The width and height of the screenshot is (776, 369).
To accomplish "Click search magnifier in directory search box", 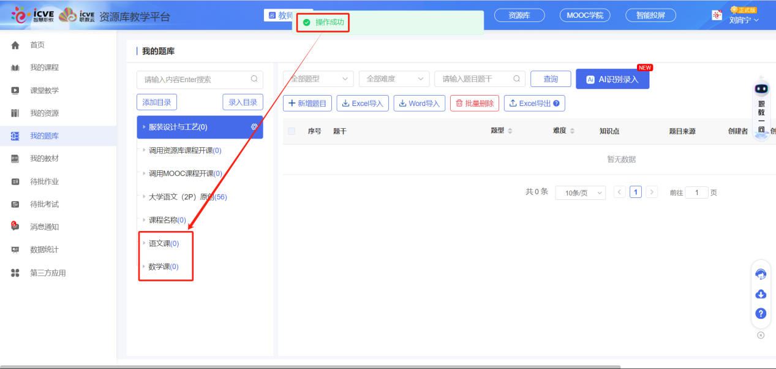I will coord(254,79).
